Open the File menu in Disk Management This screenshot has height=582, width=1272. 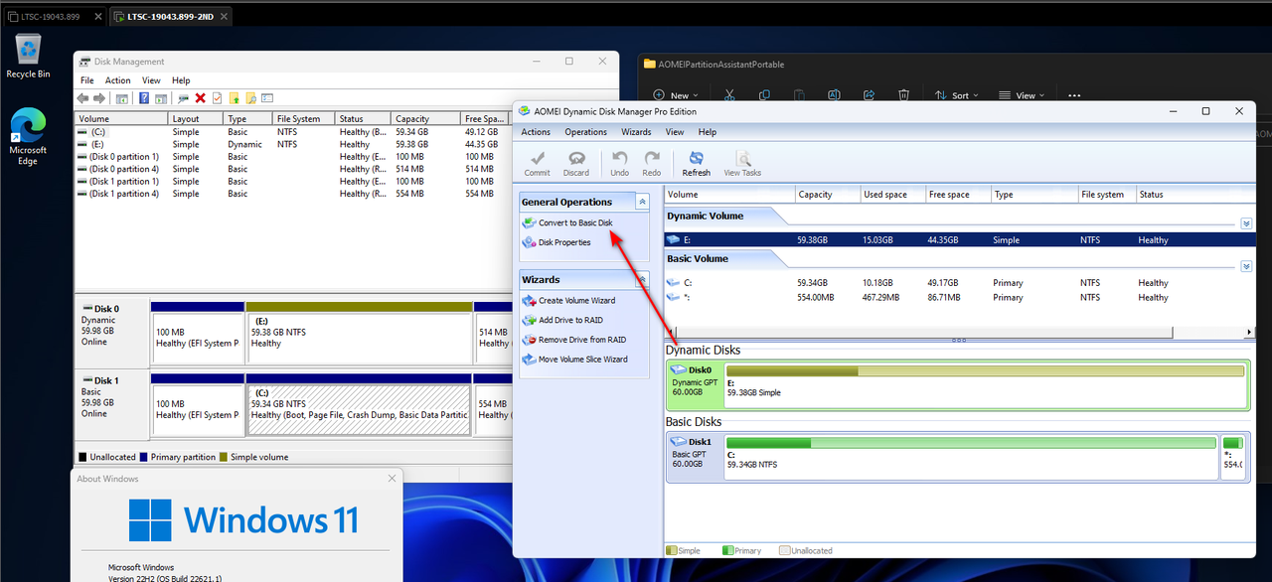coord(87,80)
